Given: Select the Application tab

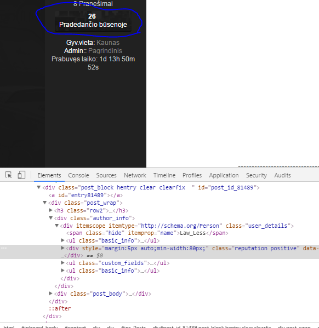Looking at the screenshot, I should tap(224, 175).
